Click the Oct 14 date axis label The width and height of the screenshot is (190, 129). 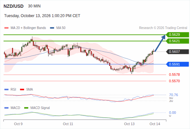[155, 124]
